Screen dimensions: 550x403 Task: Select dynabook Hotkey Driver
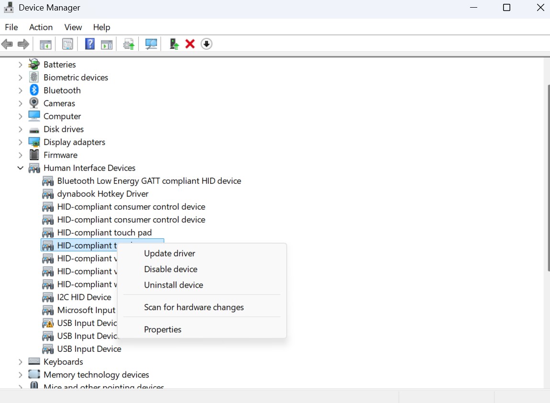(103, 194)
